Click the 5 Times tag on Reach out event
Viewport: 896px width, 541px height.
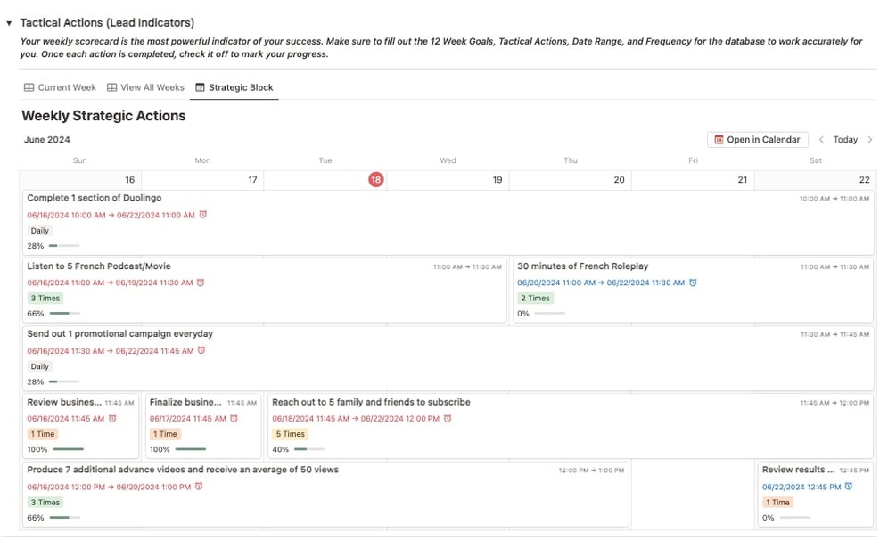click(x=290, y=434)
